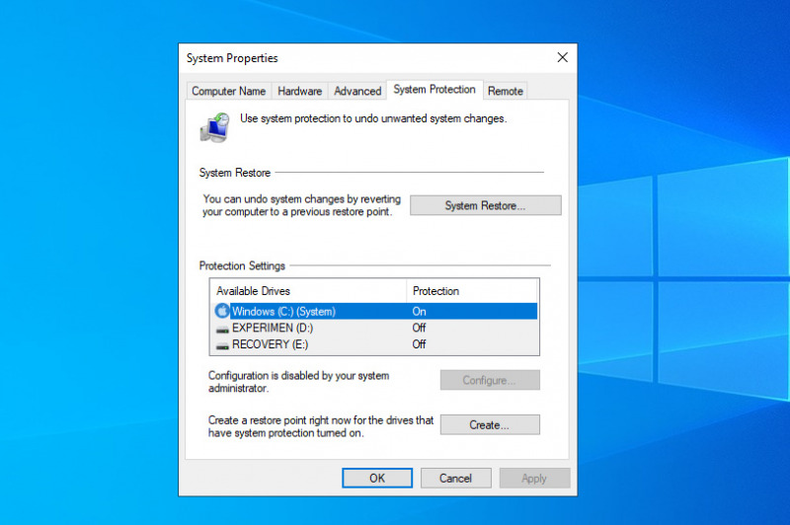Dismiss the dialog with Cancel
790x525 pixels.
pyautogui.click(x=455, y=478)
